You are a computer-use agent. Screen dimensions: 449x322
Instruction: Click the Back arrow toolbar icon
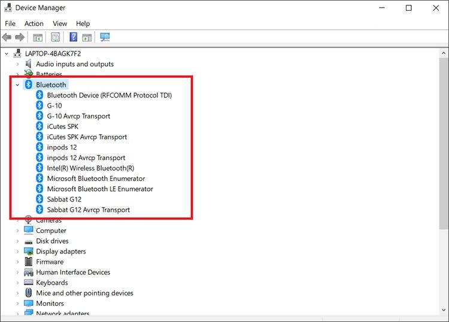click(x=7, y=37)
